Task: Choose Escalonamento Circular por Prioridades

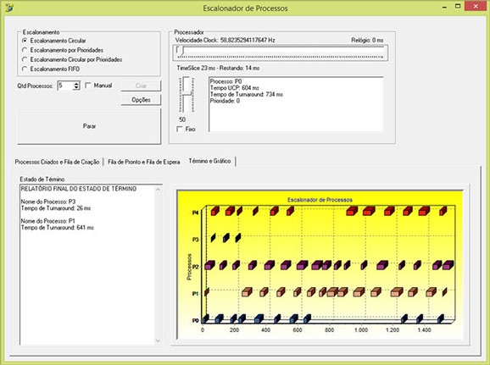Action: point(25,59)
